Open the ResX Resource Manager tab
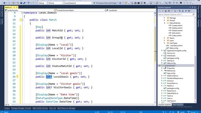Image resolution: width=201 pixels, height=113 pixels. pos(66,108)
